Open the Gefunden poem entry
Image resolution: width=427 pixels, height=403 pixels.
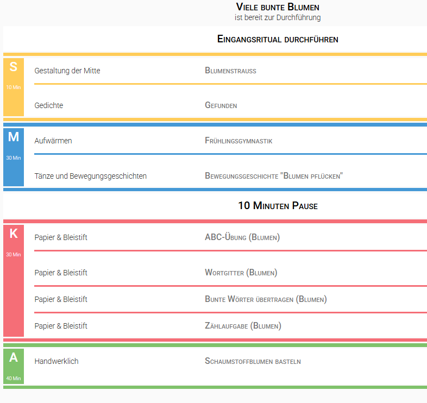[x=221, y=105]
